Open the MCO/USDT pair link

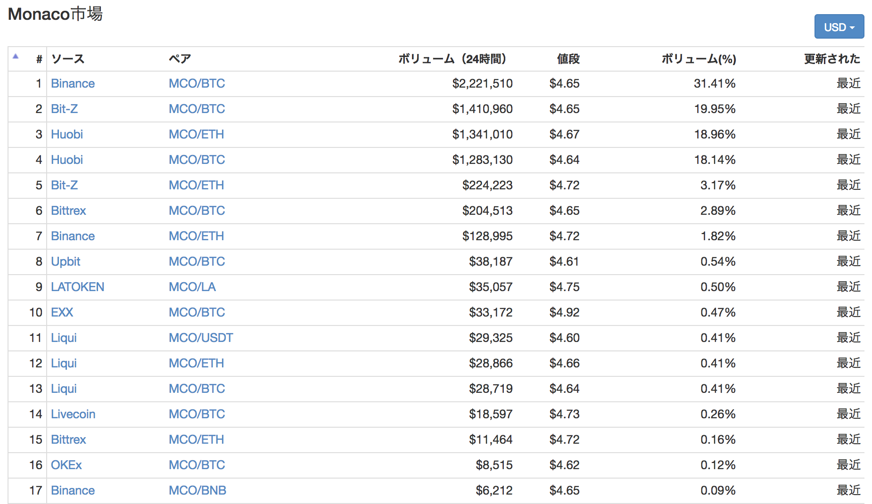point(201,338)
